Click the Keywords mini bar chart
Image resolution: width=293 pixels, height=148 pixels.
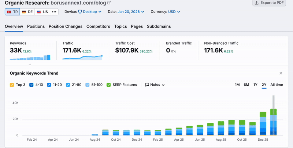pyautogui.click(x=30, y=58)
